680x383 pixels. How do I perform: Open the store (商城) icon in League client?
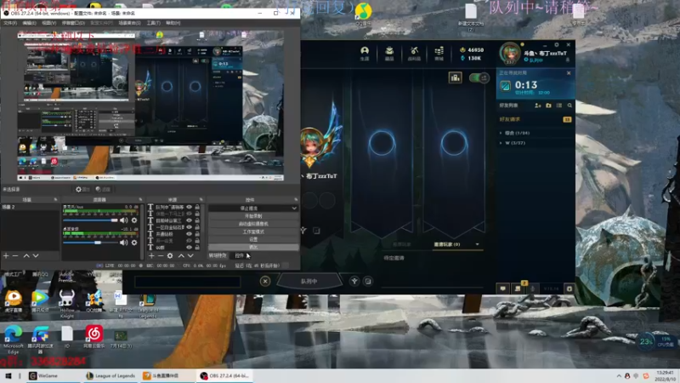[439, 53]
